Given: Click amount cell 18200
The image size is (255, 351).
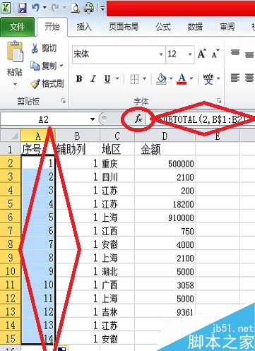Looking at the screenshot, I should 165,204.
